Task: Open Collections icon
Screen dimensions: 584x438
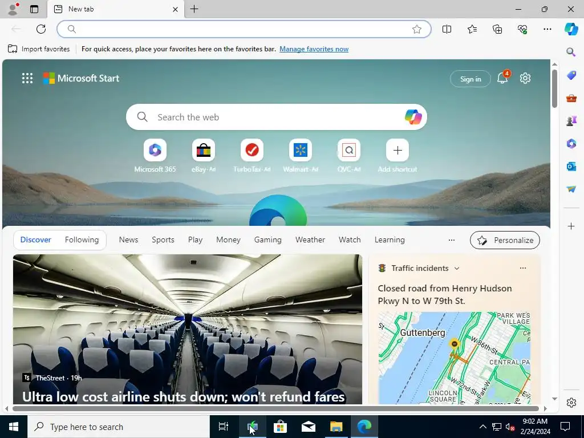Action: (x=497, y=29)
